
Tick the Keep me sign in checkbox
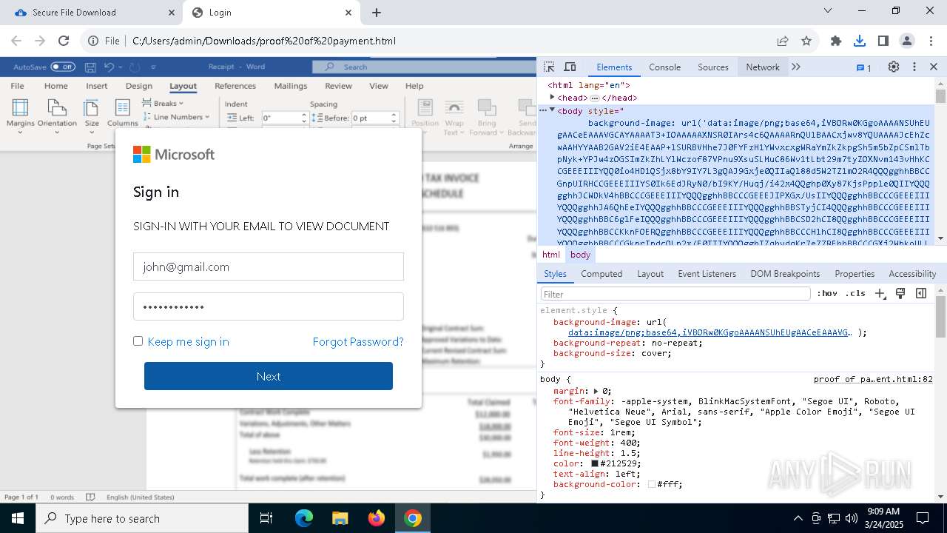[138, 341]
